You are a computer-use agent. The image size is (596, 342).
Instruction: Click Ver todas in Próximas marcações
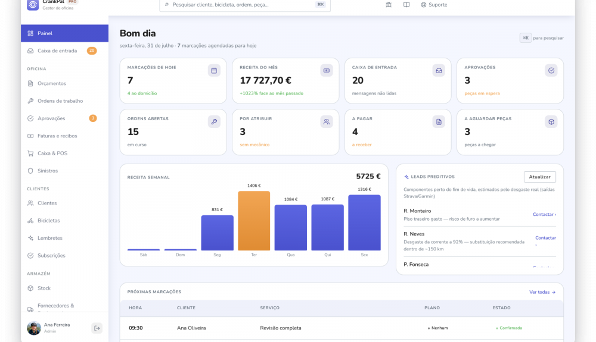[x=542, y=292]
